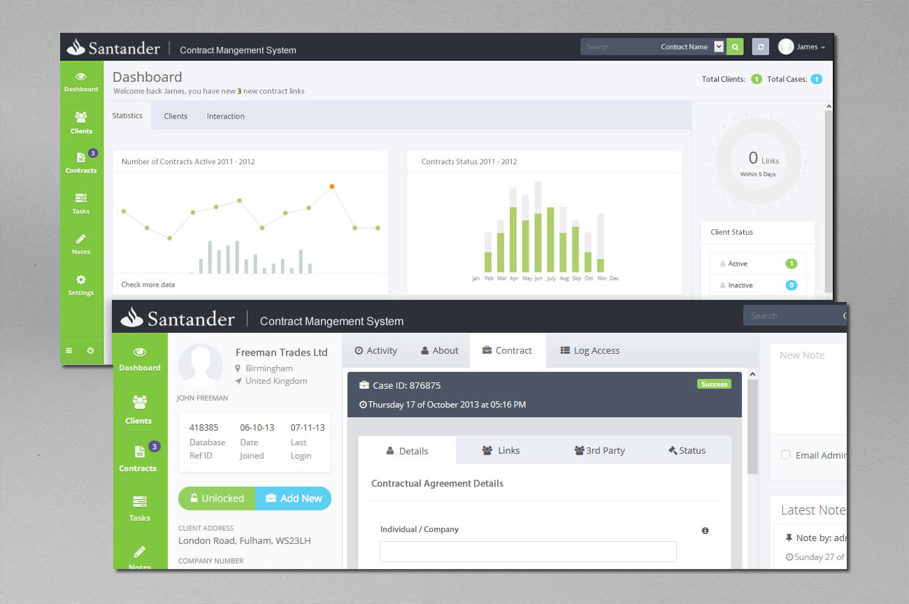
Task: Click the Links Within 5 Days progress ring
Action: [x=757, y=159]
